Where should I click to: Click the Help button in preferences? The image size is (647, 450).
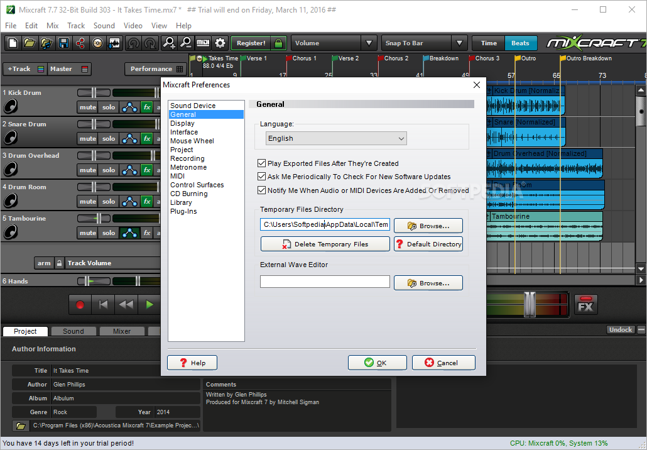tap(192, 363)
